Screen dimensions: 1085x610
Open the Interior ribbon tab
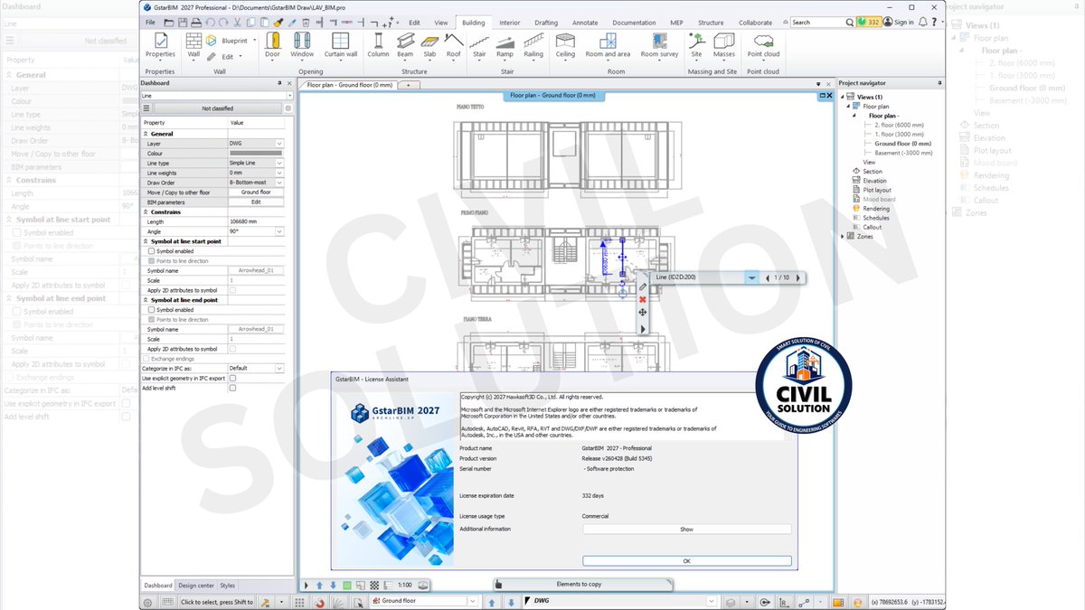click(510, 23)
